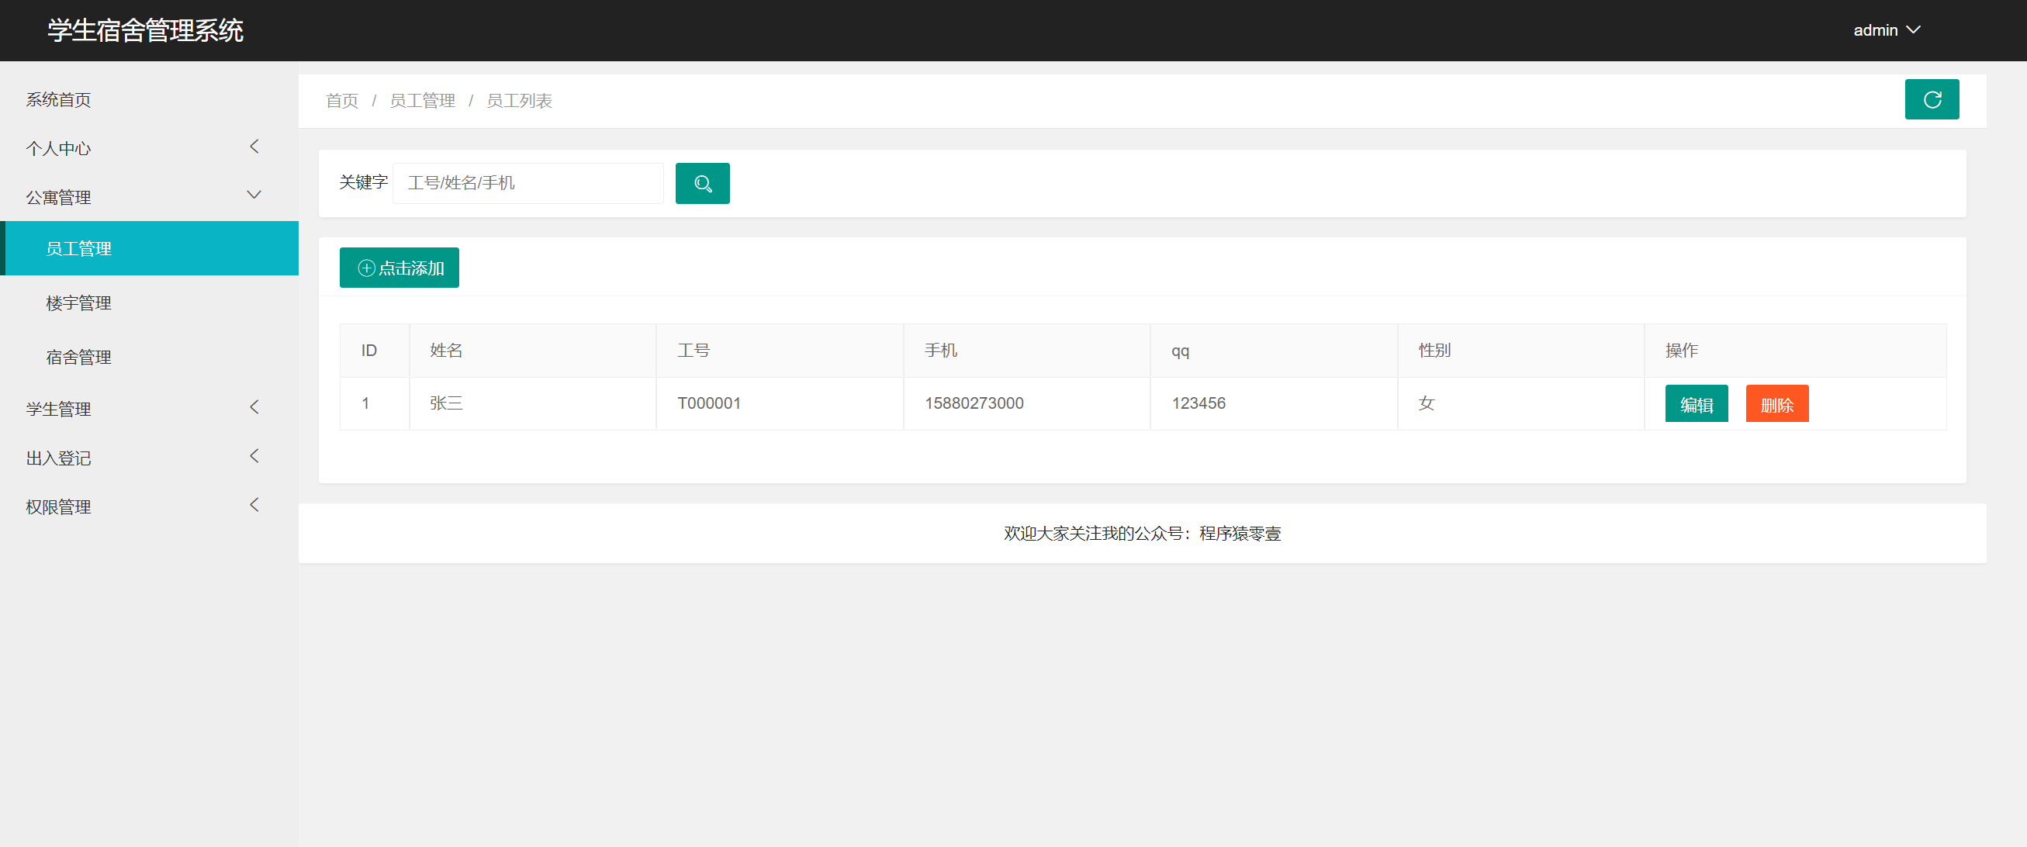The width and height of the screenshot is (2027, 847).
Task: Click 员工管理 breadcrumb link
Action: click(423, 101)
